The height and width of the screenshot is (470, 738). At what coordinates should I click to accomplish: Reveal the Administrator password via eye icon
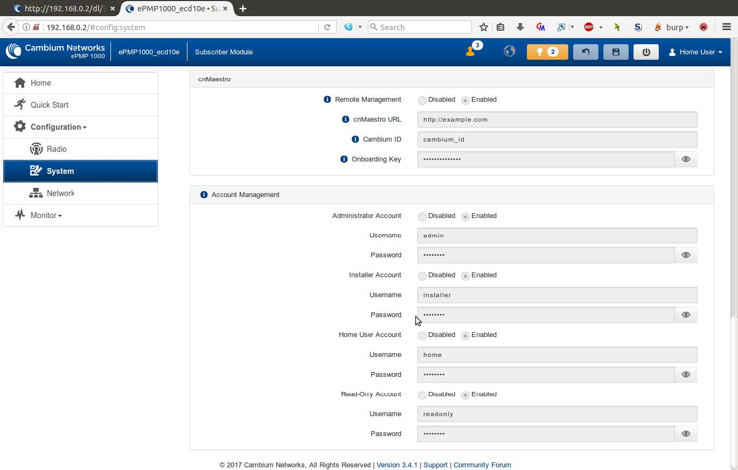click(x=686, y=255)
